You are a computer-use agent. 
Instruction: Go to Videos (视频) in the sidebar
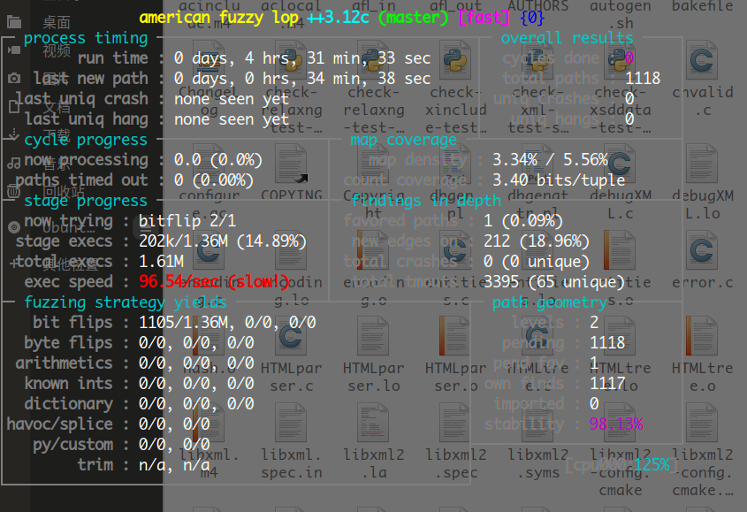57,50
